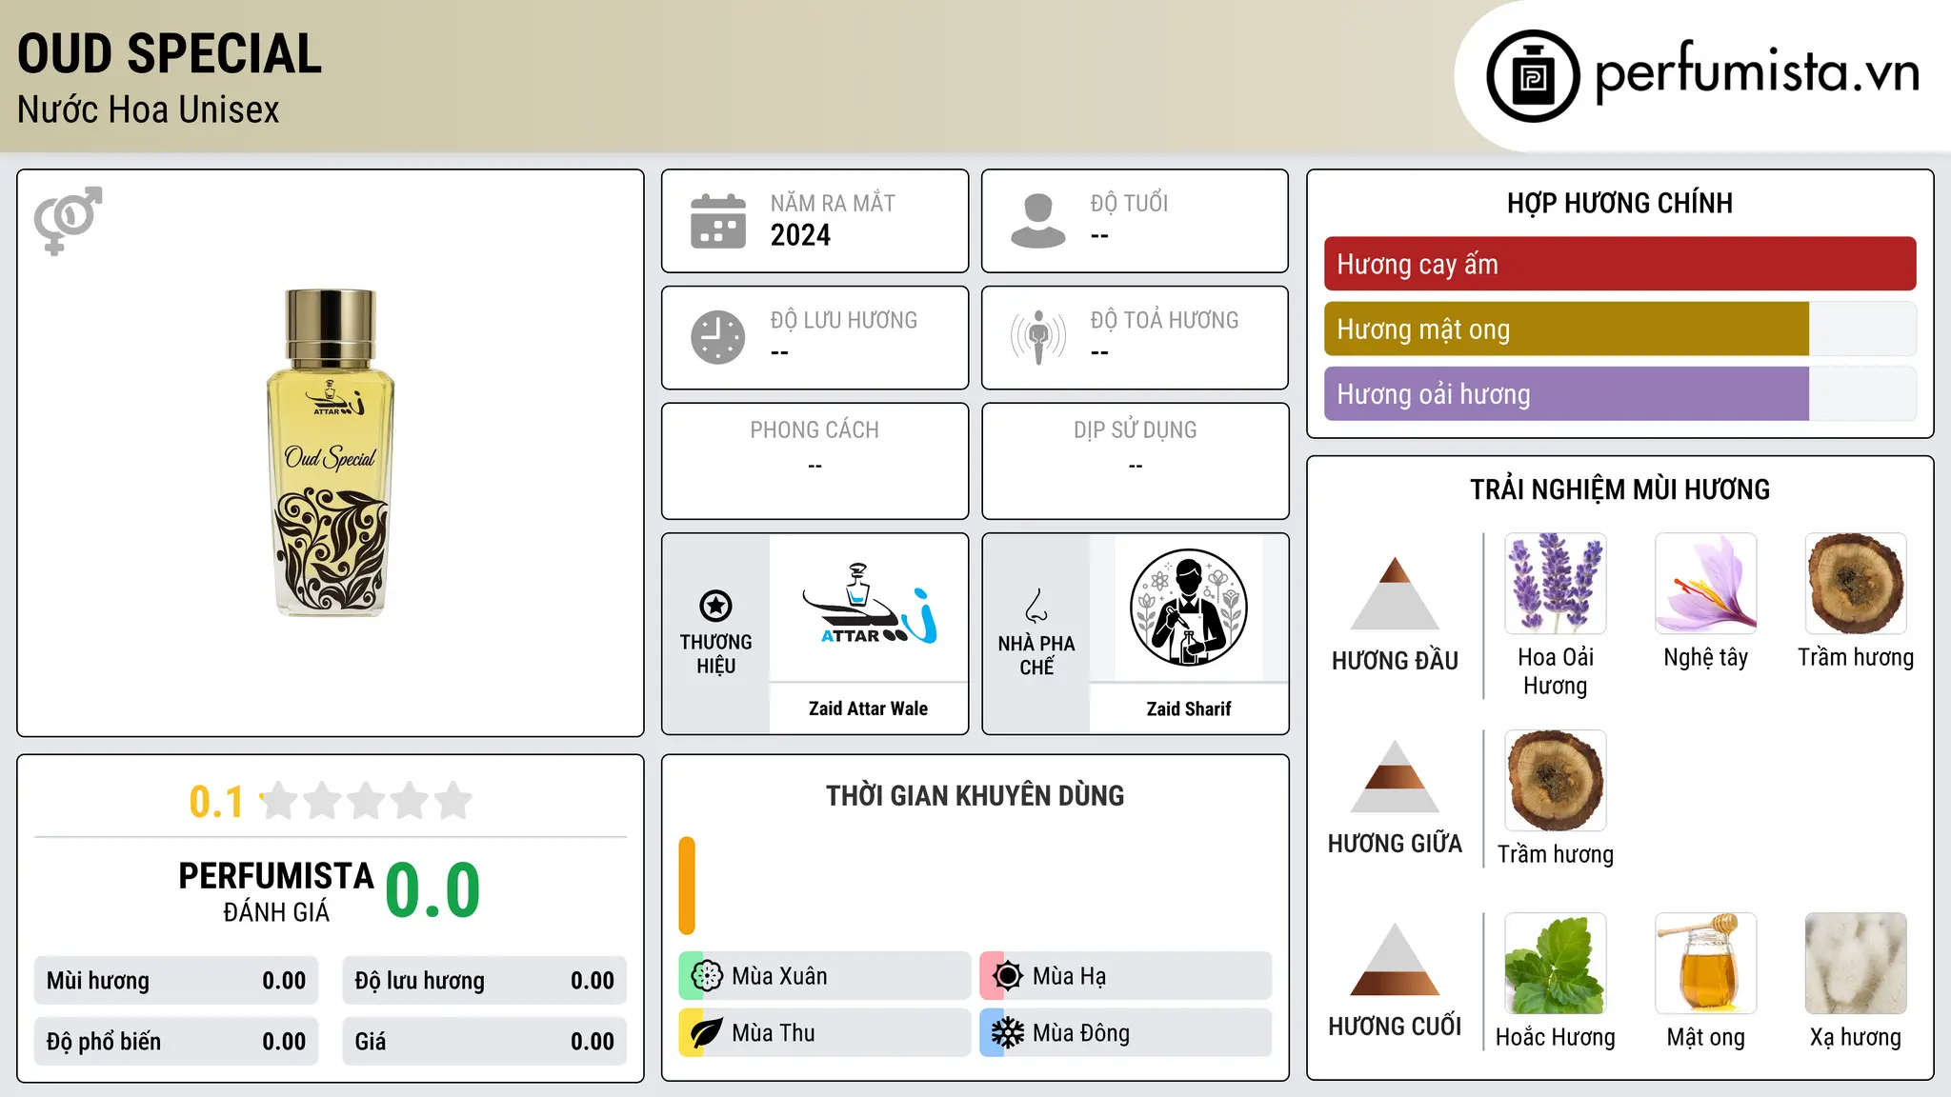This screenshot has height=1097, width=1951.
Task: Click the clock icon beside Độ lưu hương
Action: tap(718, 337)
